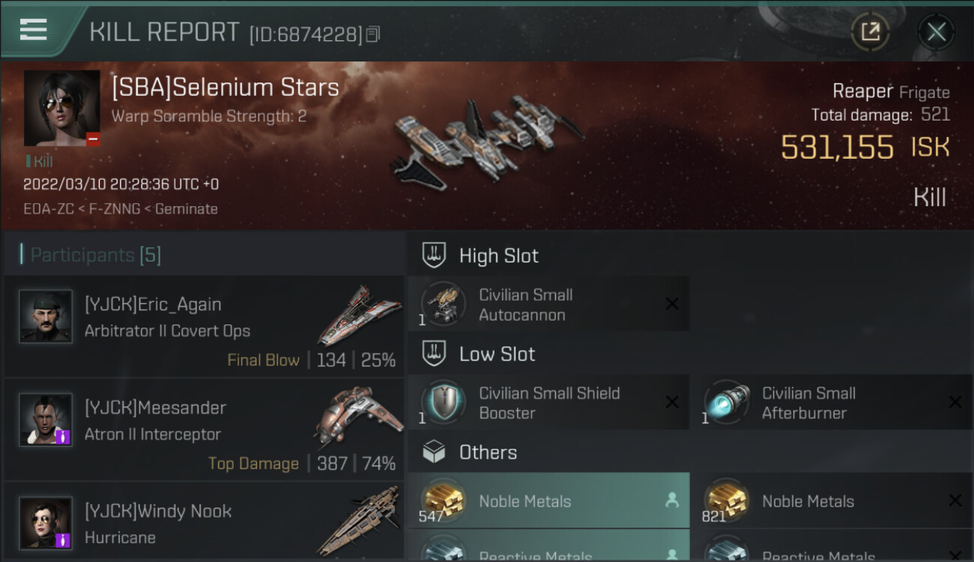
Task: Click the X next to Civilian Small Autocannon
Action: click(x=672, y=304)
